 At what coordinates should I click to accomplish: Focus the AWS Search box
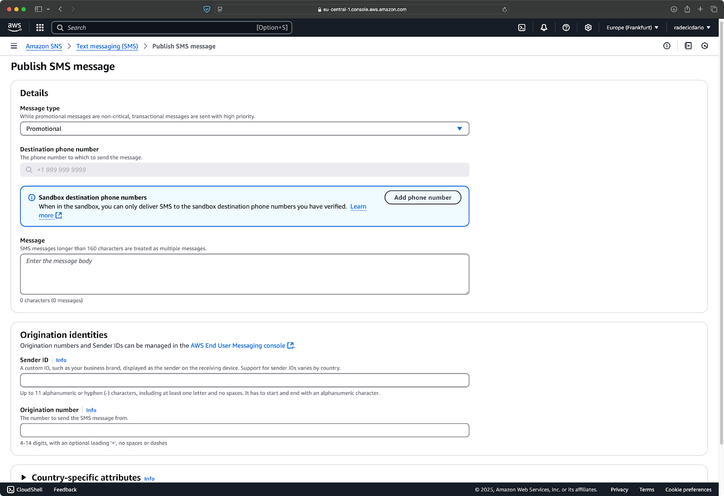[x=172, y=28]
